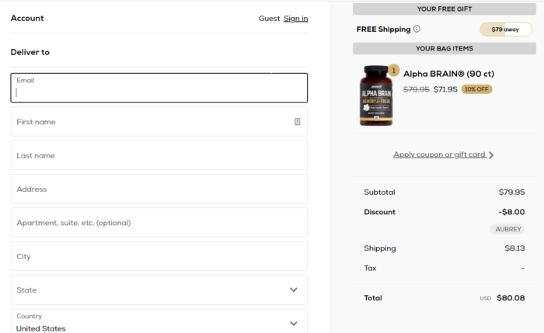
Task: Click the Address input field
Action: coord(159,189)
